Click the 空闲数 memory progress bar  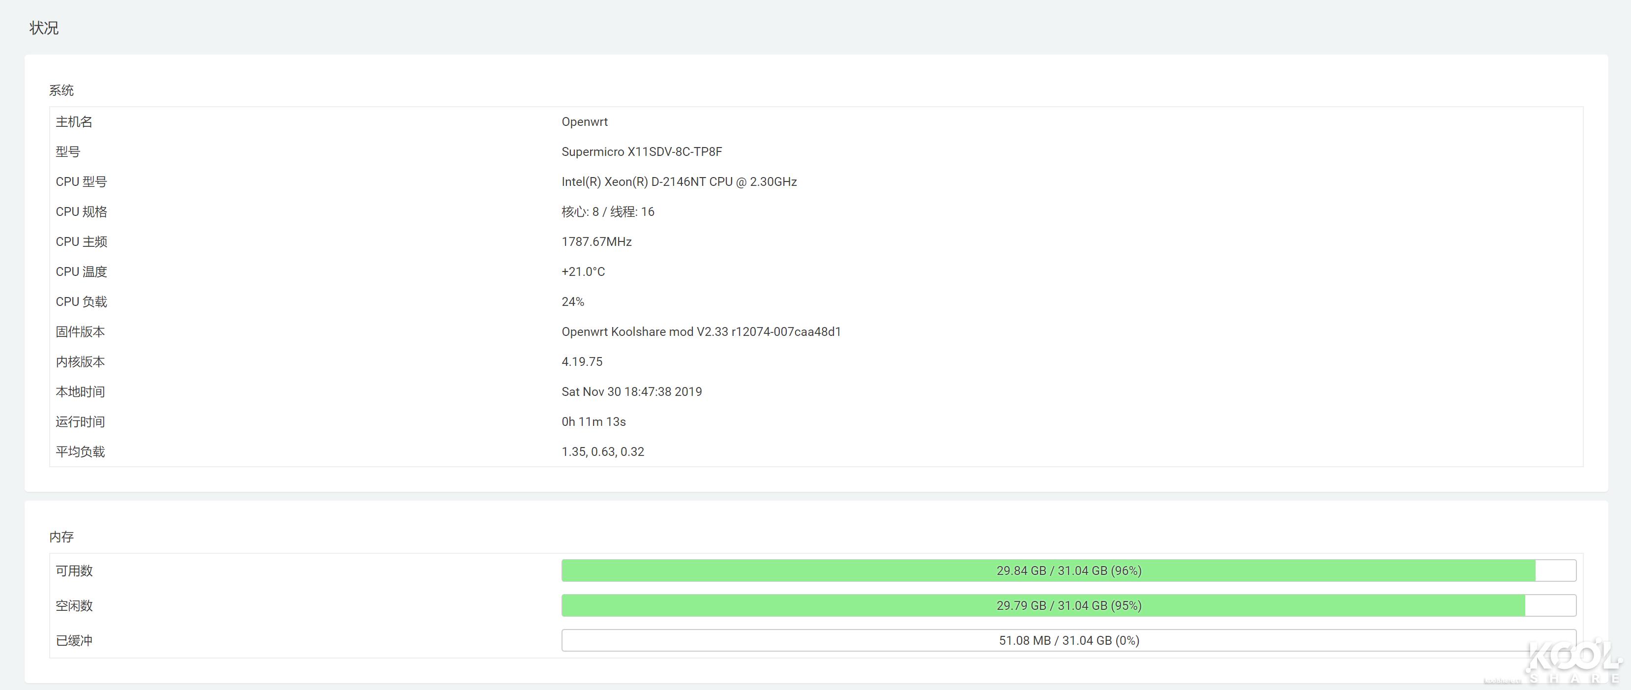point(1068,605)
